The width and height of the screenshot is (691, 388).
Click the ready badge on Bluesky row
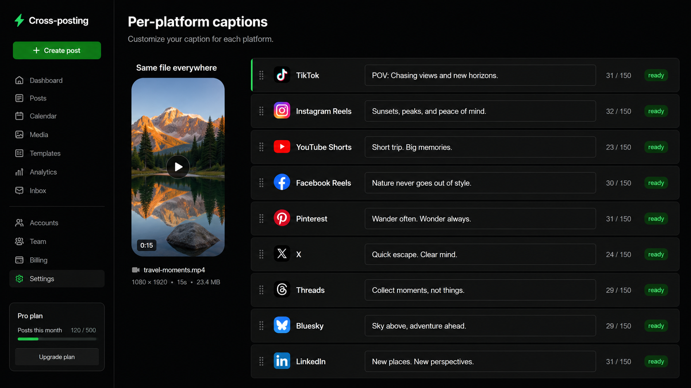tap(656, 326)
